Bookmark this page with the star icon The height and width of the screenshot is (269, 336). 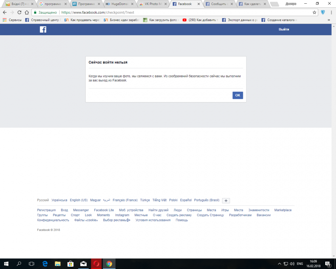tap(314, 12)
